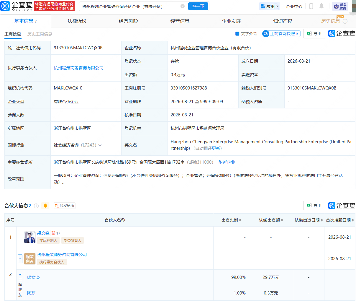Click the 29.7万元 subscribed amount cell
Viewport: 356px width, 301px height.
[271, 277]
